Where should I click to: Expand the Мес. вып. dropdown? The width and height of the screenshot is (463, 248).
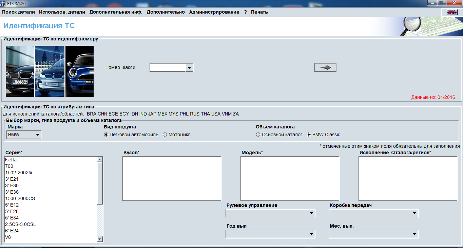(373, 234)
